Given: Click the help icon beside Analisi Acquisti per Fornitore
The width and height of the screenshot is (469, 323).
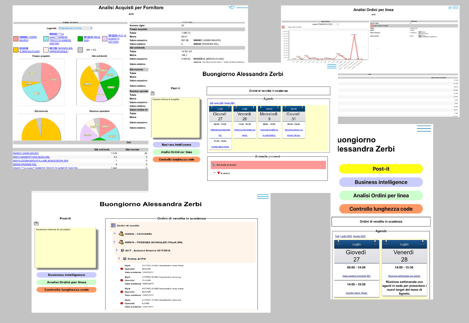Looking at the screenshot, I should pyautogui.click(x=232, y=7).
